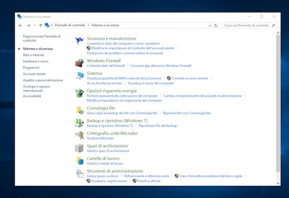This screenshot has height=198, width=289.
Task: Click the Crittografia unità BitLocker icon
Action: tap(79, 135)
